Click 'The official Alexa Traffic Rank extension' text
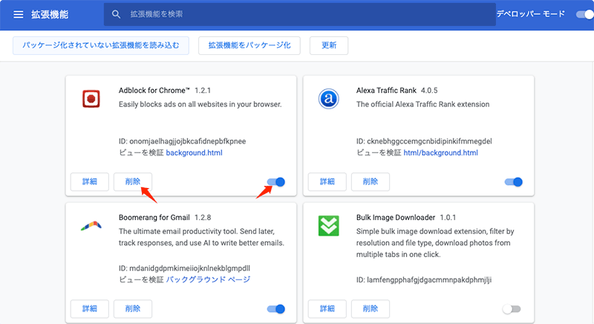Screen dimensions: 594x324 tap(422, 104)
